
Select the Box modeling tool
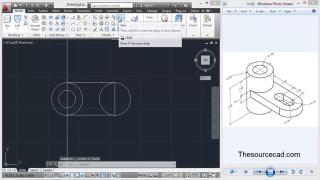pyautogui.click(x=7, y=21)
